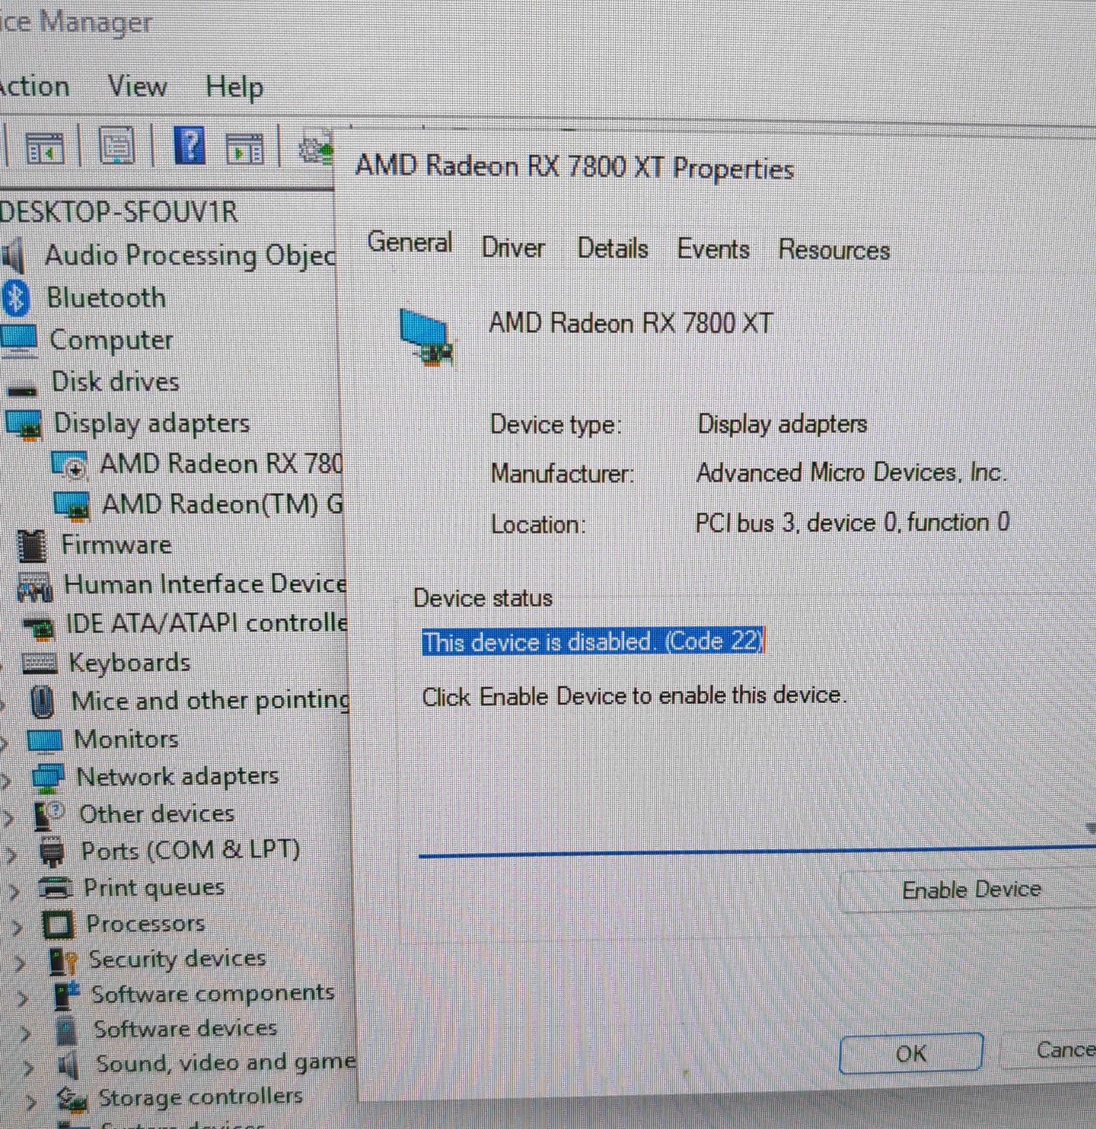Click the disabled RX 7800 device icon
This screenshot has height=1129, width=1096.
[70, 465]
